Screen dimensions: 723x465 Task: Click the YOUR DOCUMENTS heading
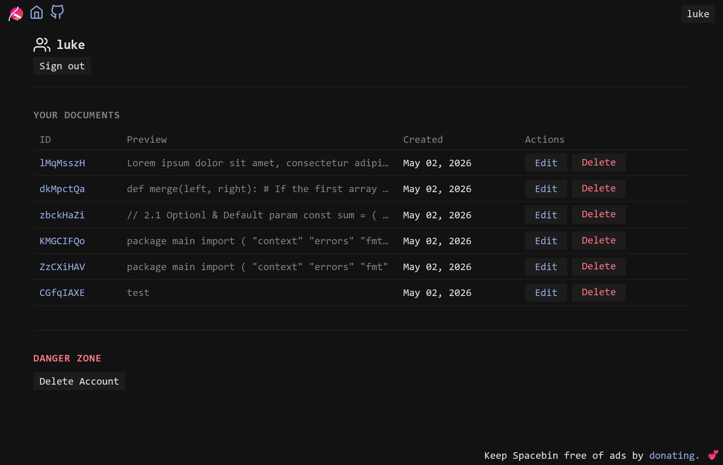(x=77, y=115)
